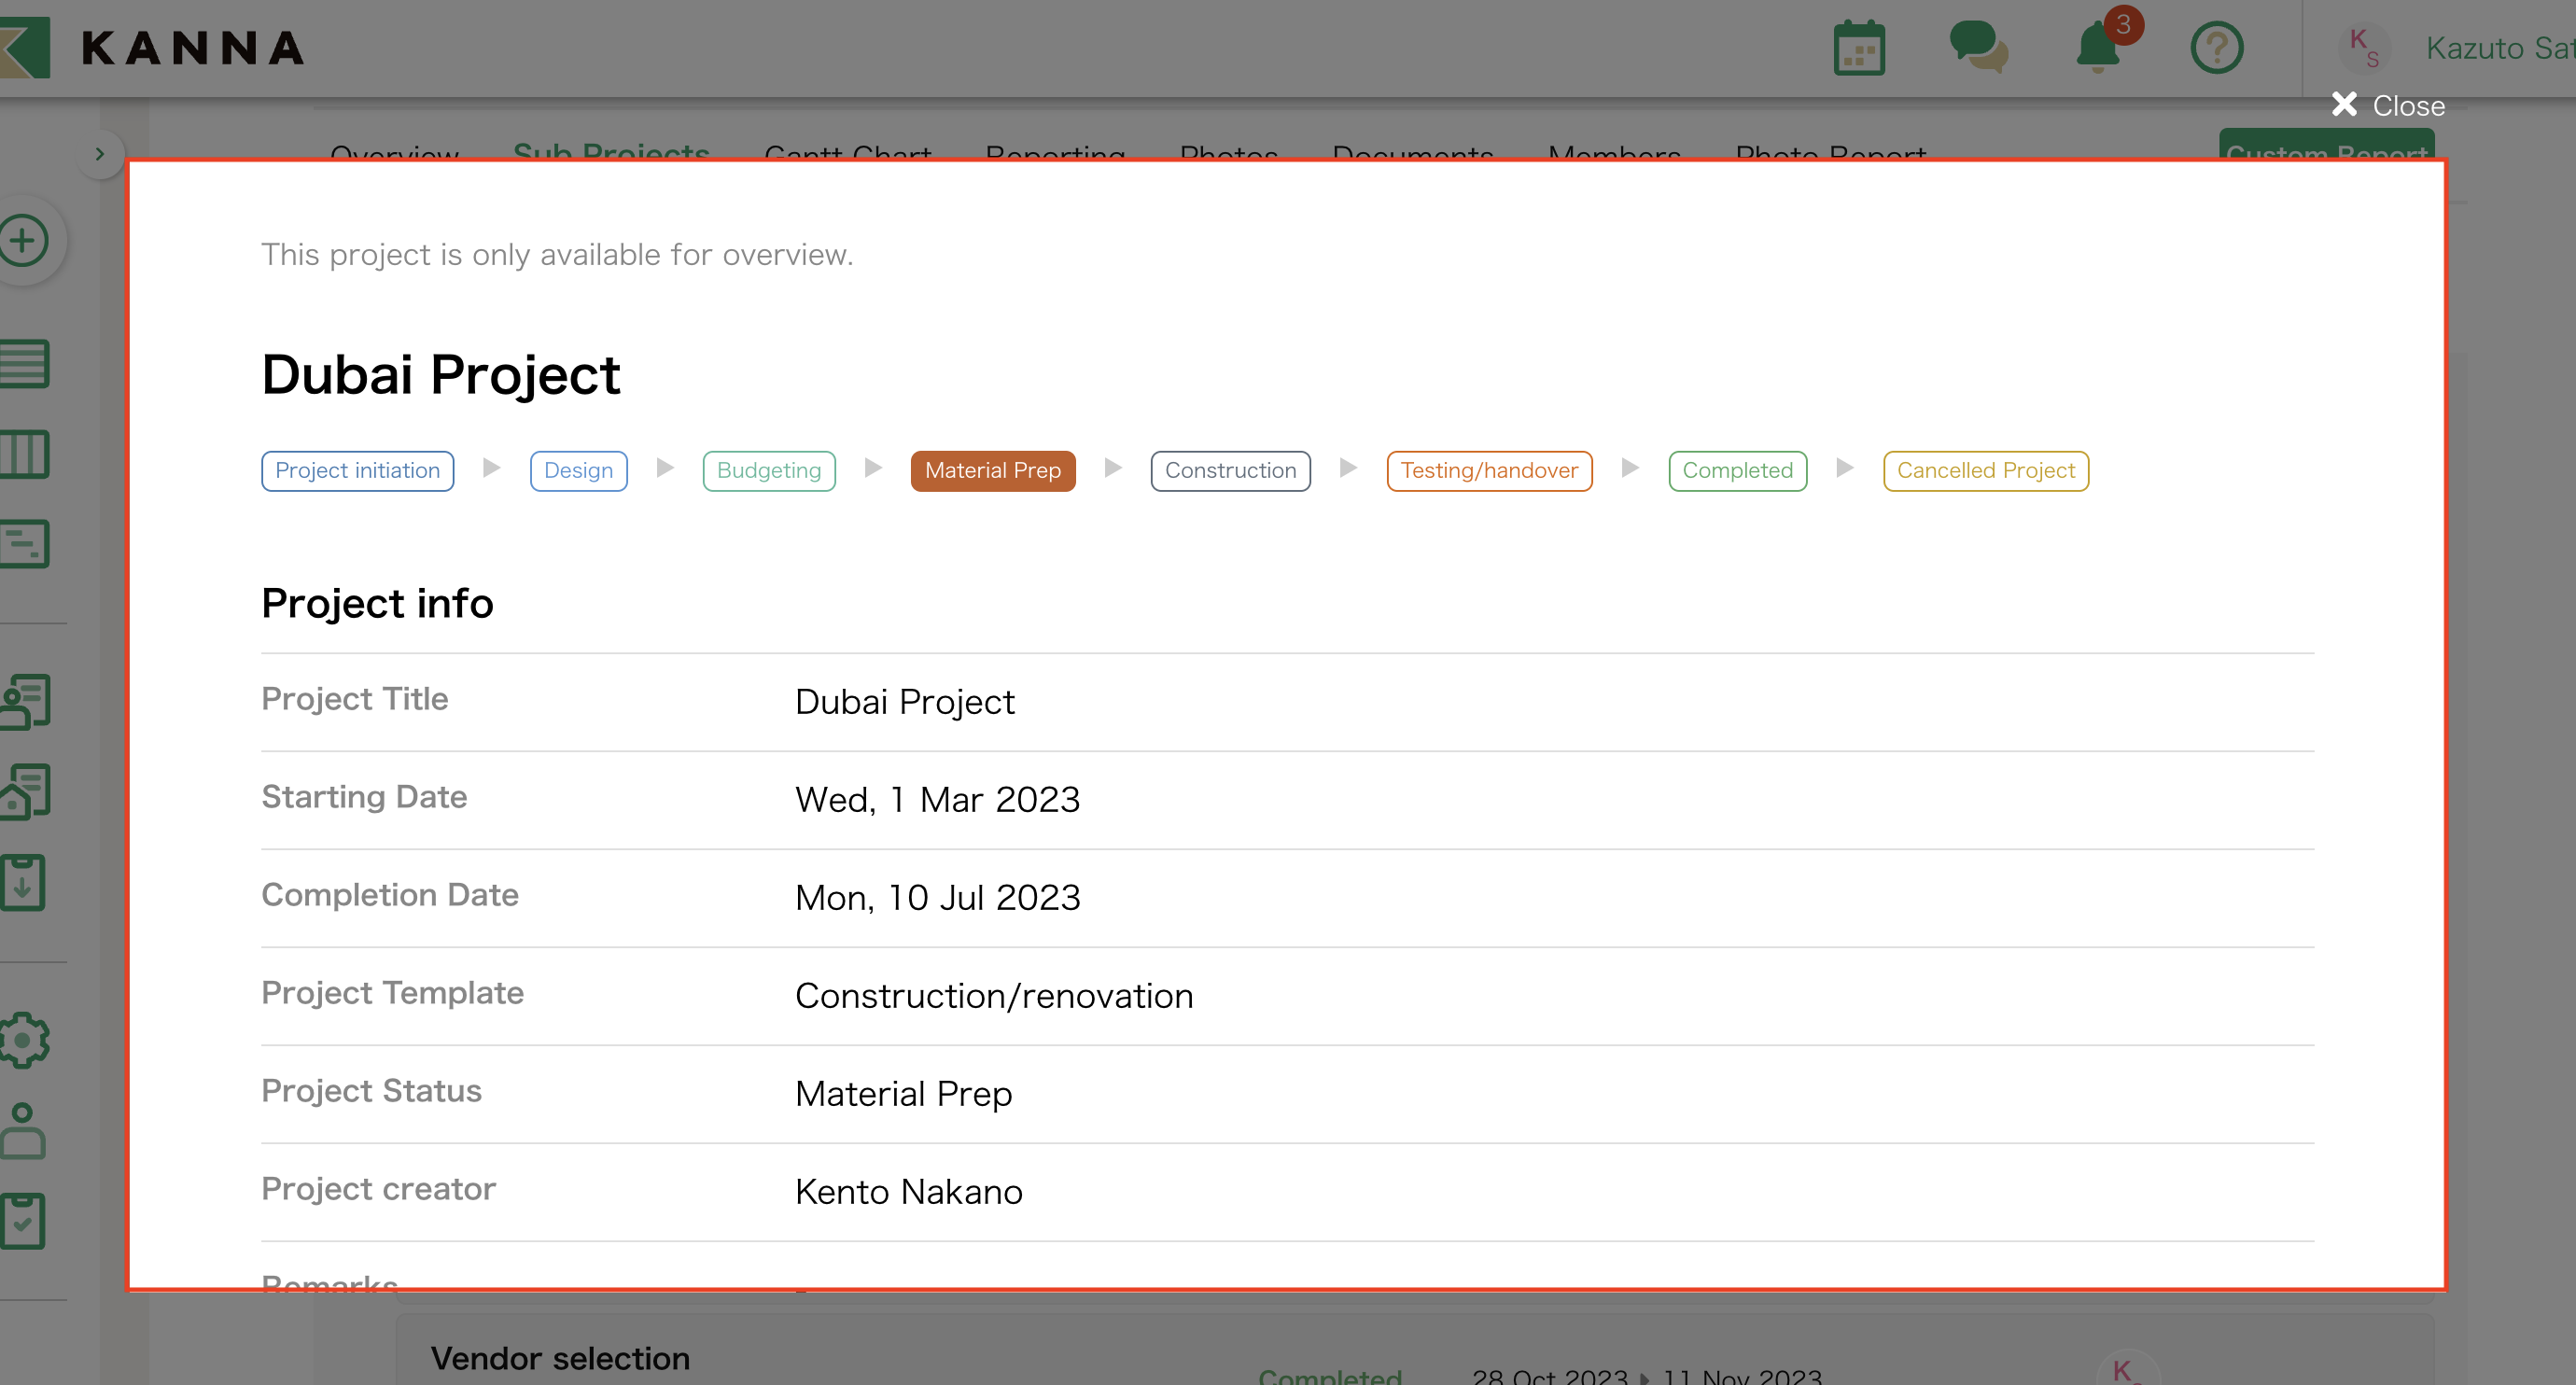Screen dimensions: 2576x1385
Task: Close the Dubai Project overview modal
Action: (2388, 104)
